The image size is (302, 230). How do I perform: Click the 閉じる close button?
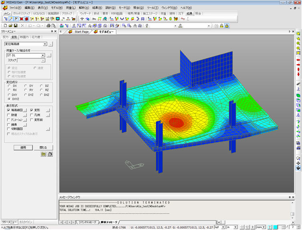(x=43, y=147)
